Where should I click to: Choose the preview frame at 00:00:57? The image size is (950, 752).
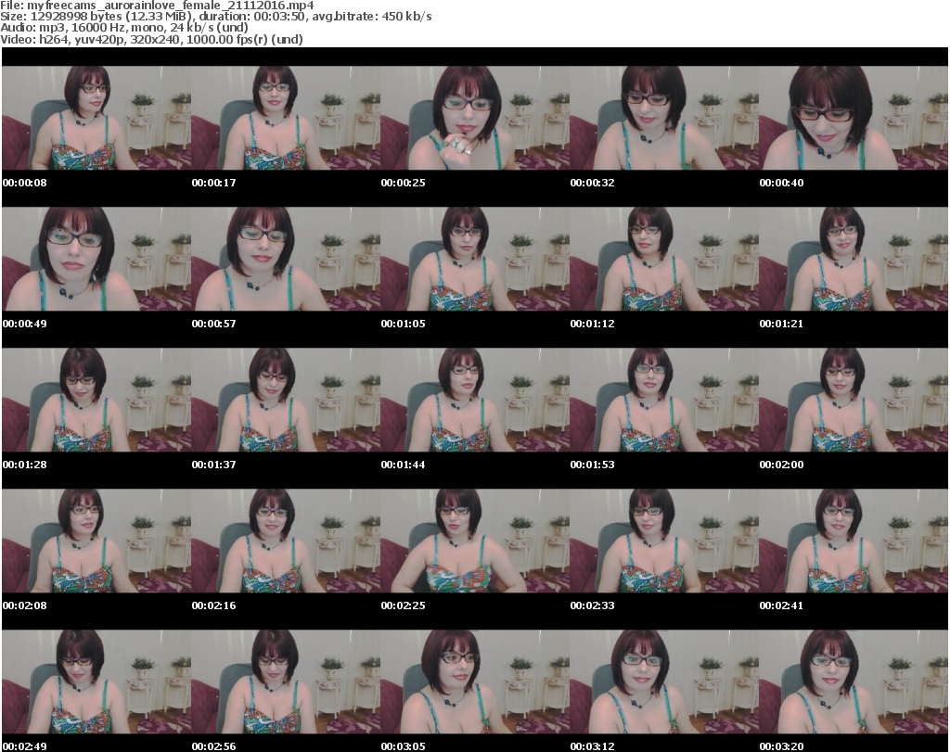pyautogui.click(x=286, y=259)
